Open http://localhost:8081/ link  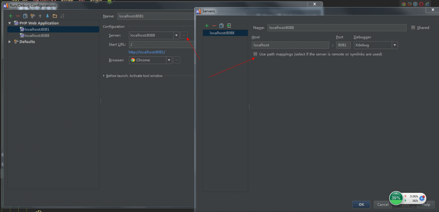point(147,52)
